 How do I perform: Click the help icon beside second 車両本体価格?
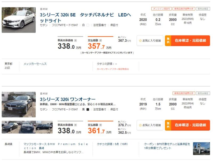[x=76, y=125]
